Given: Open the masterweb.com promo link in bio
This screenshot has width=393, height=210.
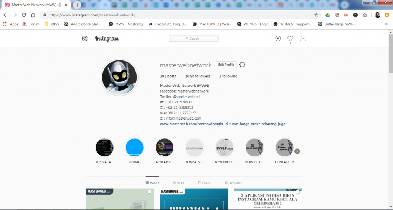Looking at the screenshot, I should [x=223, y=124].
